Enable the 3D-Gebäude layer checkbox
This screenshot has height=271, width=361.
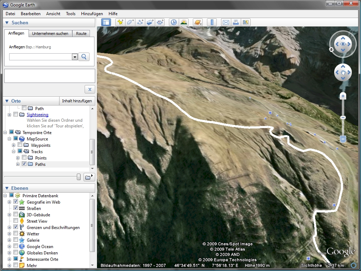pyautogui.click(x=16, y=214)
